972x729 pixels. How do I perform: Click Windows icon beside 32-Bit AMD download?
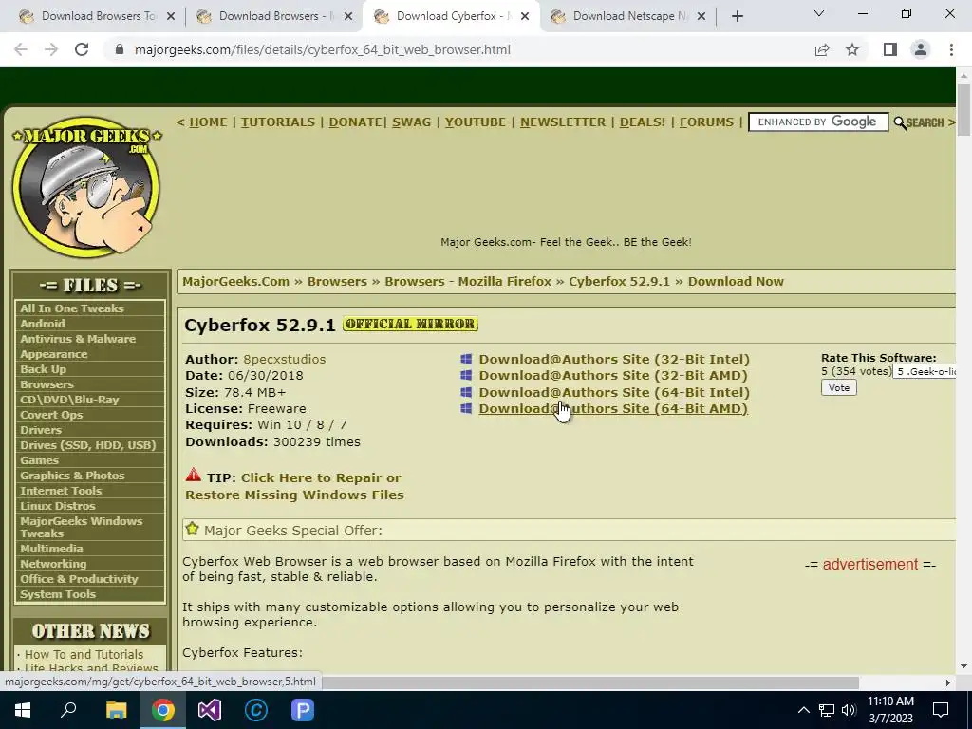coord(466,375)
